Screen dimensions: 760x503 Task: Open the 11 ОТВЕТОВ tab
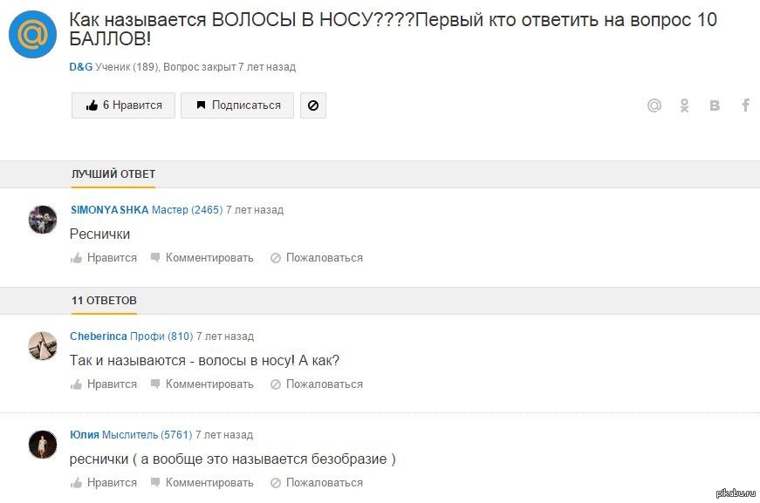(104, 301)
